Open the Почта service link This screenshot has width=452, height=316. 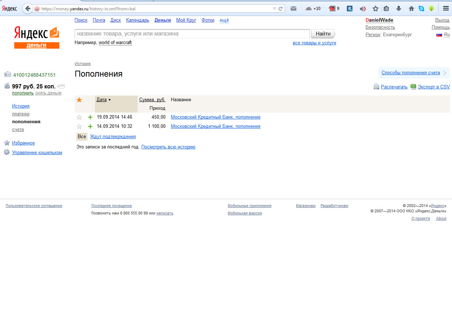99,20
